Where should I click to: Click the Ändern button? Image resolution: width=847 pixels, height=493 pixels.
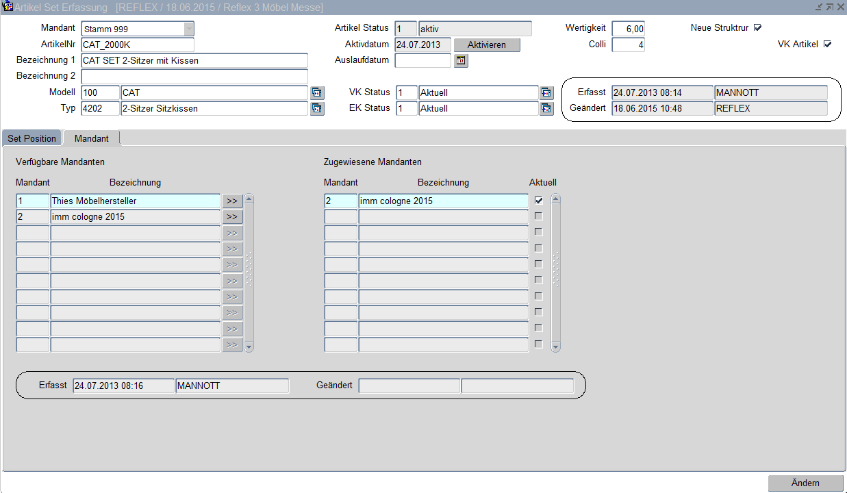point(805,483)
